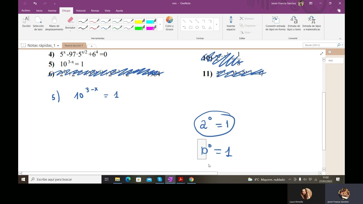Pick the bottom-row black pen
Screen dimensions: 363x204
(83, 28)
